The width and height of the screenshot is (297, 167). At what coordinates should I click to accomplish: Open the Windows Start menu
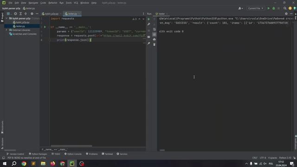[x=4, y=164]
